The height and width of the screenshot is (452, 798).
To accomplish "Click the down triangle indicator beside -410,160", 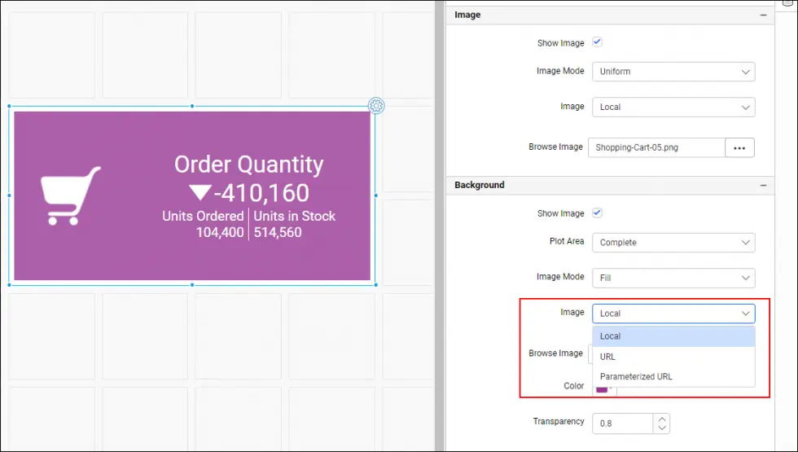I will [199, 193].
